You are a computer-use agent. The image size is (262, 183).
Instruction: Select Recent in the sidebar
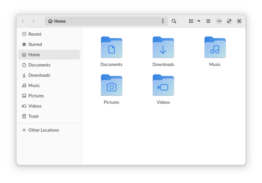click(x=34, y=34)
